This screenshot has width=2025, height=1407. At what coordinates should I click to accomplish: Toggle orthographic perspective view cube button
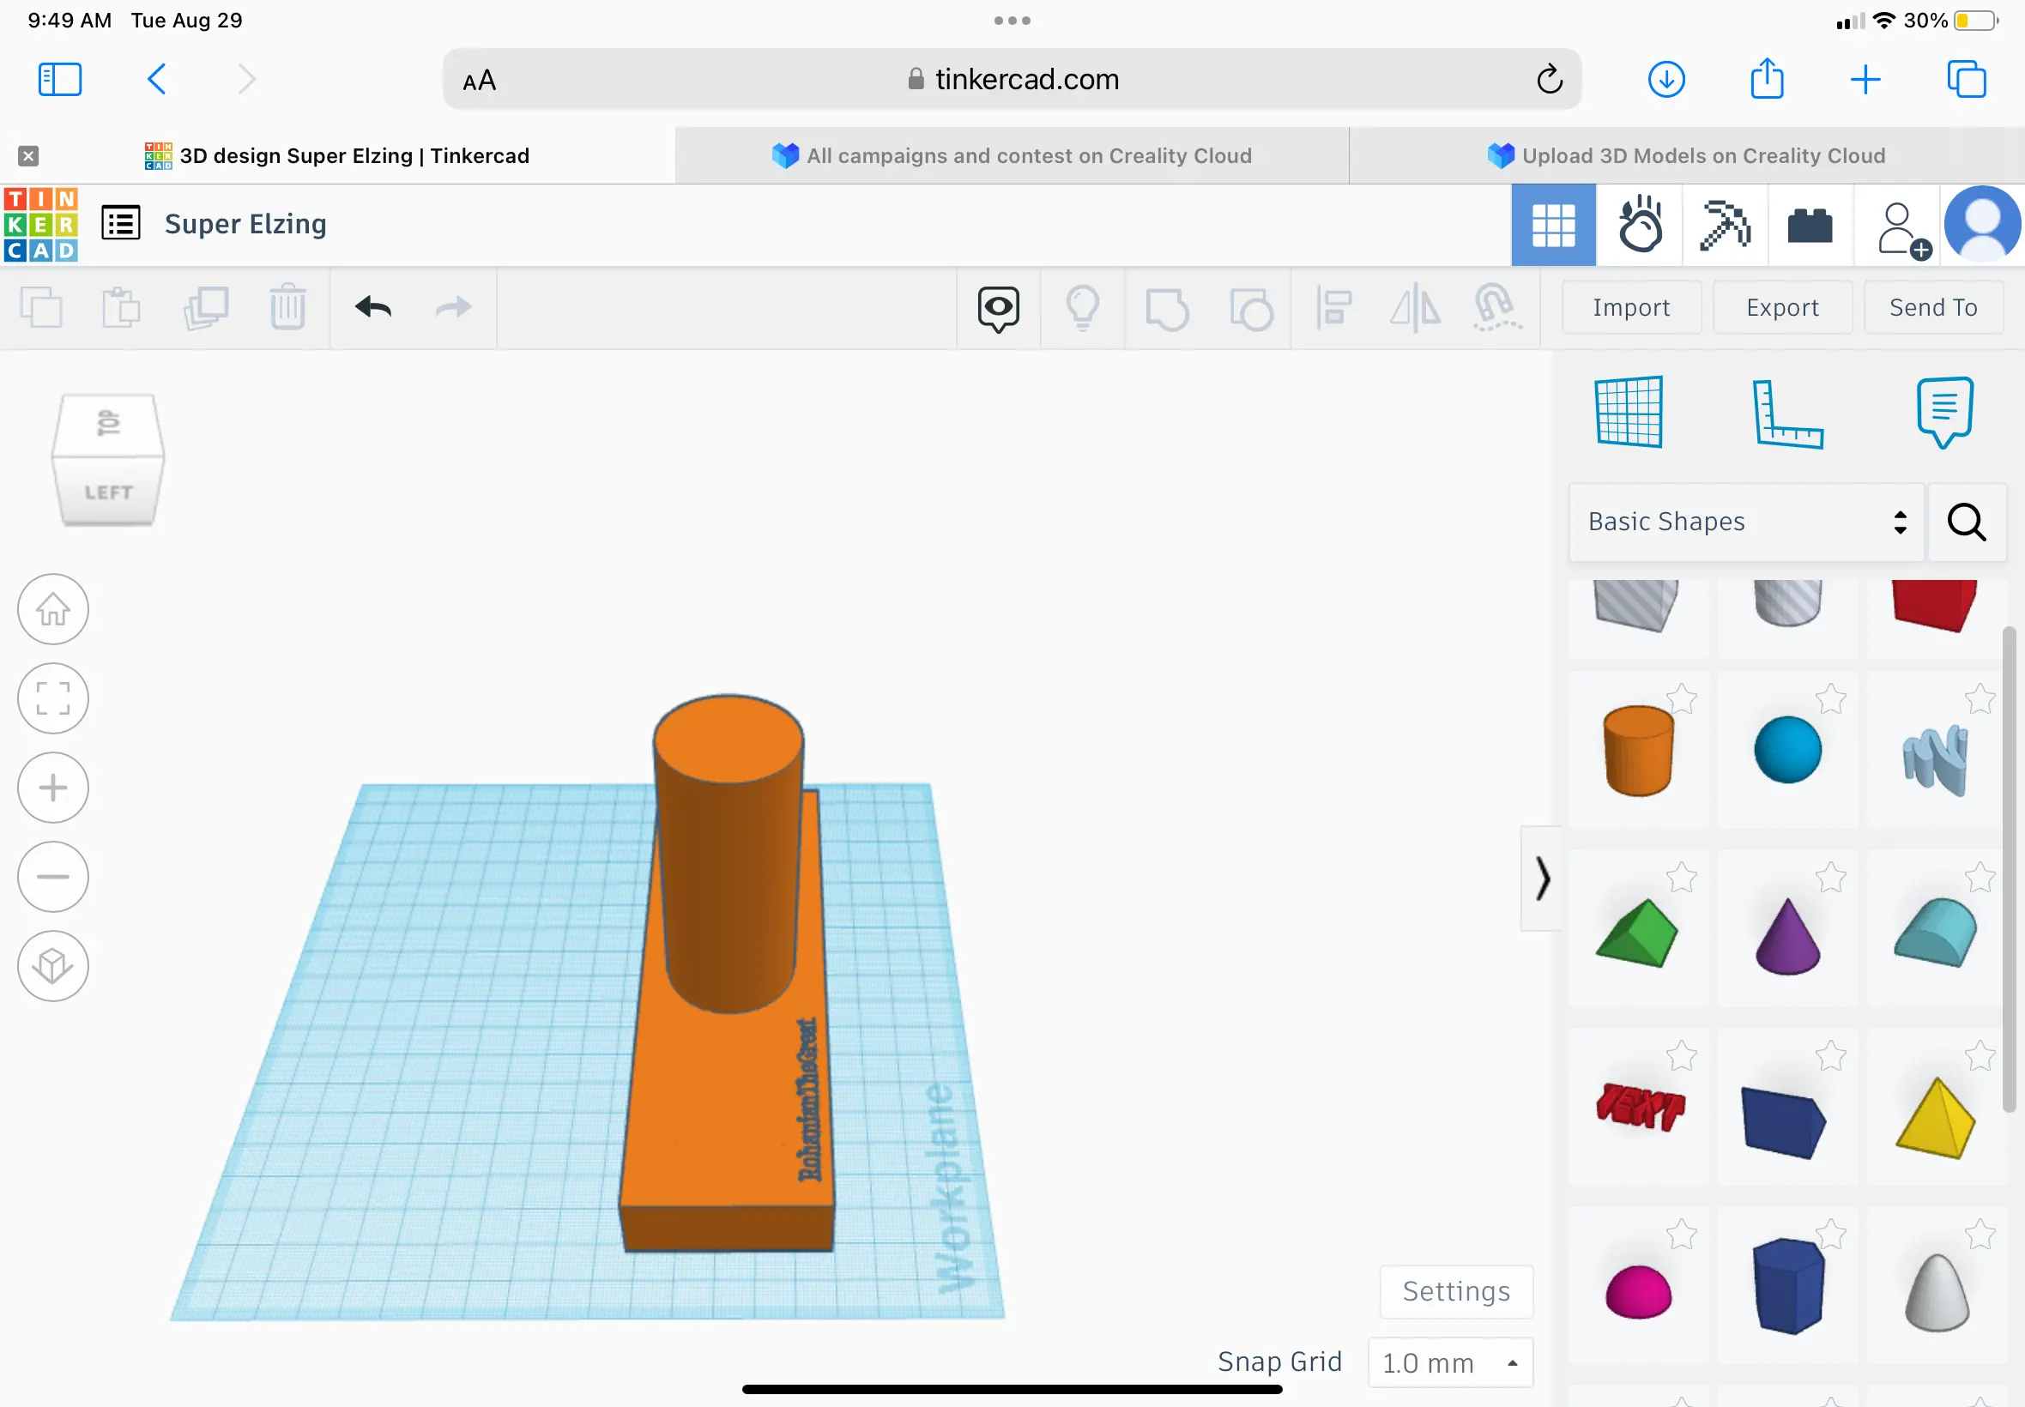tap(53, 966)
